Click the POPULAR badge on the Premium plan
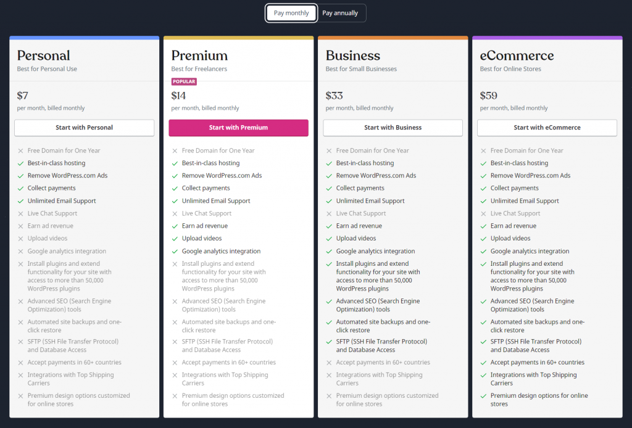This screenshot has height=428, width=632. (x=184, y=81)
